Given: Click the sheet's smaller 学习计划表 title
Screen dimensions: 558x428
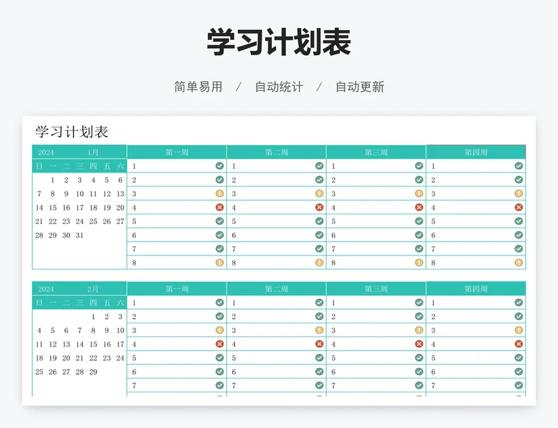Looking at the screenshot, I should pos(72,131).
